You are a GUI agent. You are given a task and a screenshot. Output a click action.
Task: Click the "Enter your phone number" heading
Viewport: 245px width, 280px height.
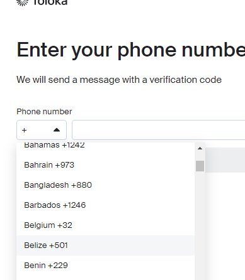131,50
